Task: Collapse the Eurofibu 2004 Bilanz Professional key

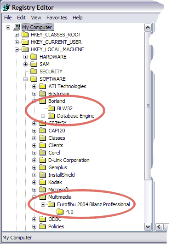Action: pos(43,205)
